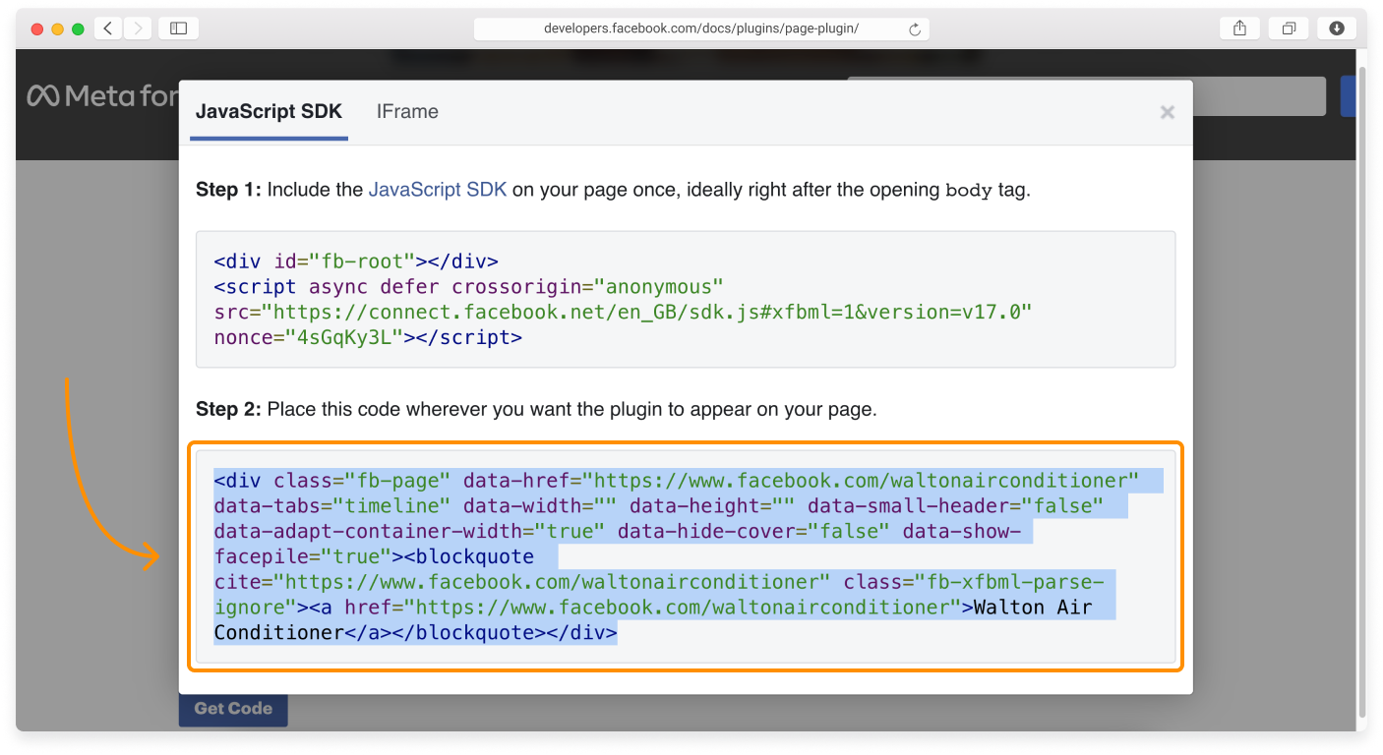The image size is (1383, 755).
Task: Click the fb-root code line
Action: (x=356, y=261)
